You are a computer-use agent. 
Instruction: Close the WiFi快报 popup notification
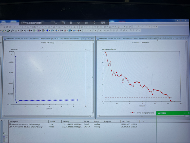tap(188, 113)
